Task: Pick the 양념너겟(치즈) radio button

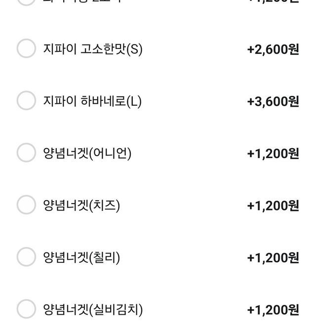Action: point(26,205)
